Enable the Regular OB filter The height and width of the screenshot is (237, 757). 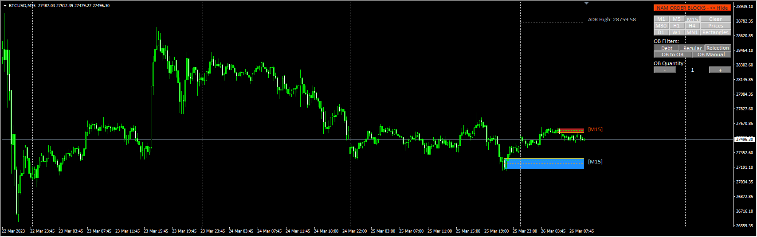pyautogui.click(x=692, y=48)
